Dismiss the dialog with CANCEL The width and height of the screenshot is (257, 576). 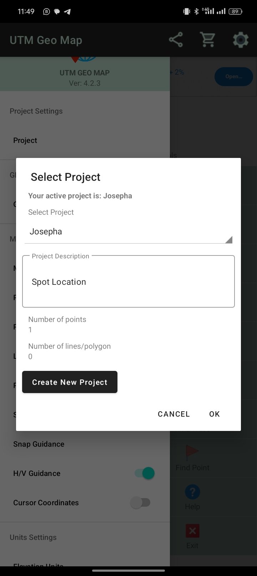174,414
